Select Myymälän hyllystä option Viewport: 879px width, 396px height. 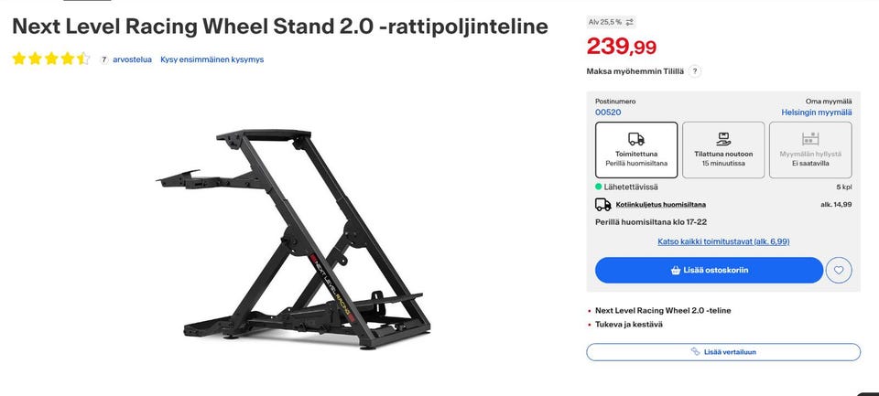810,150
